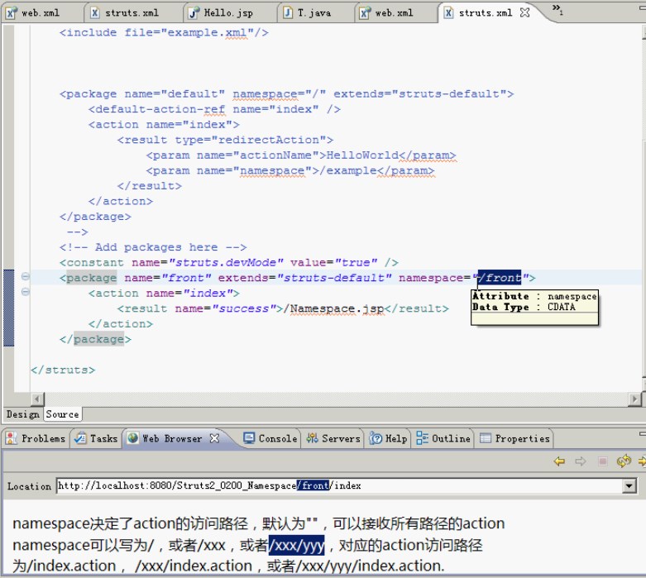The width and height of the screenshot is (646, 578).
Task: Collapse the action "index" element fold
Action: pos(26,293)
